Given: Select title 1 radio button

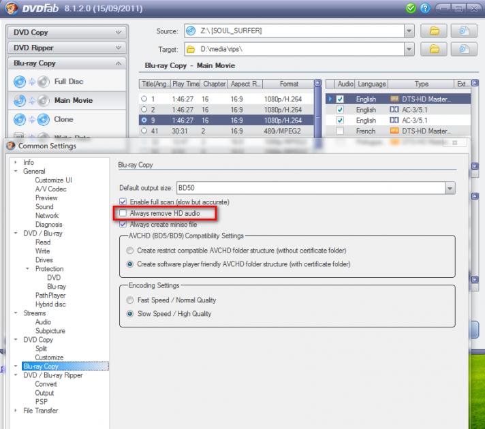Looking at the screenshot, I should pyautogui.click(x=144, y=99).
